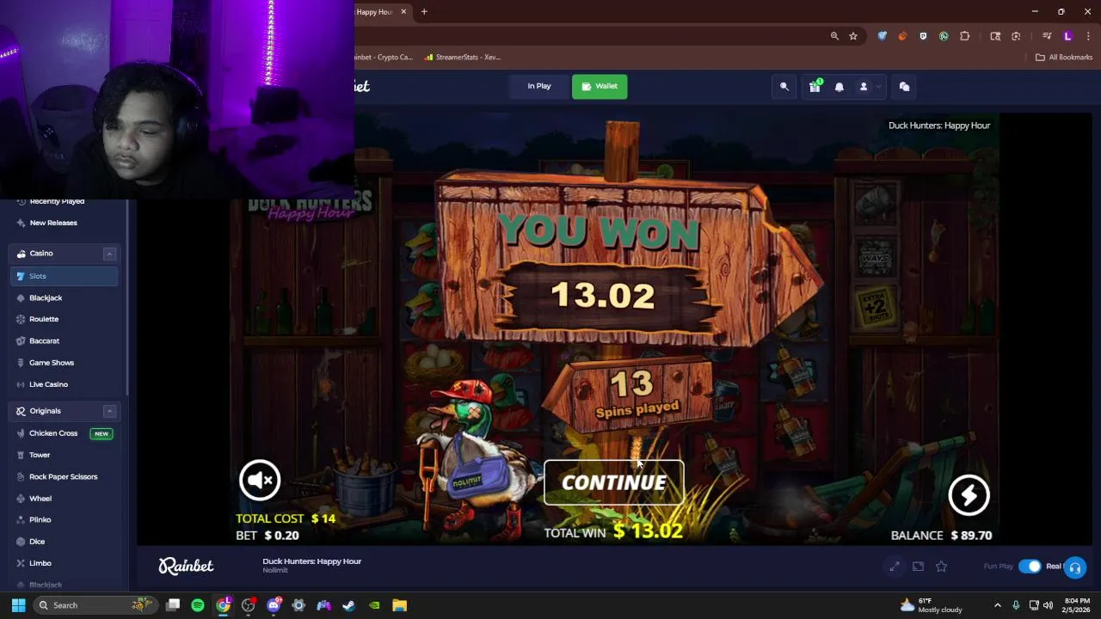Switch to theater mode icon
Screen dimensions: 1101x619
[918, 566]
